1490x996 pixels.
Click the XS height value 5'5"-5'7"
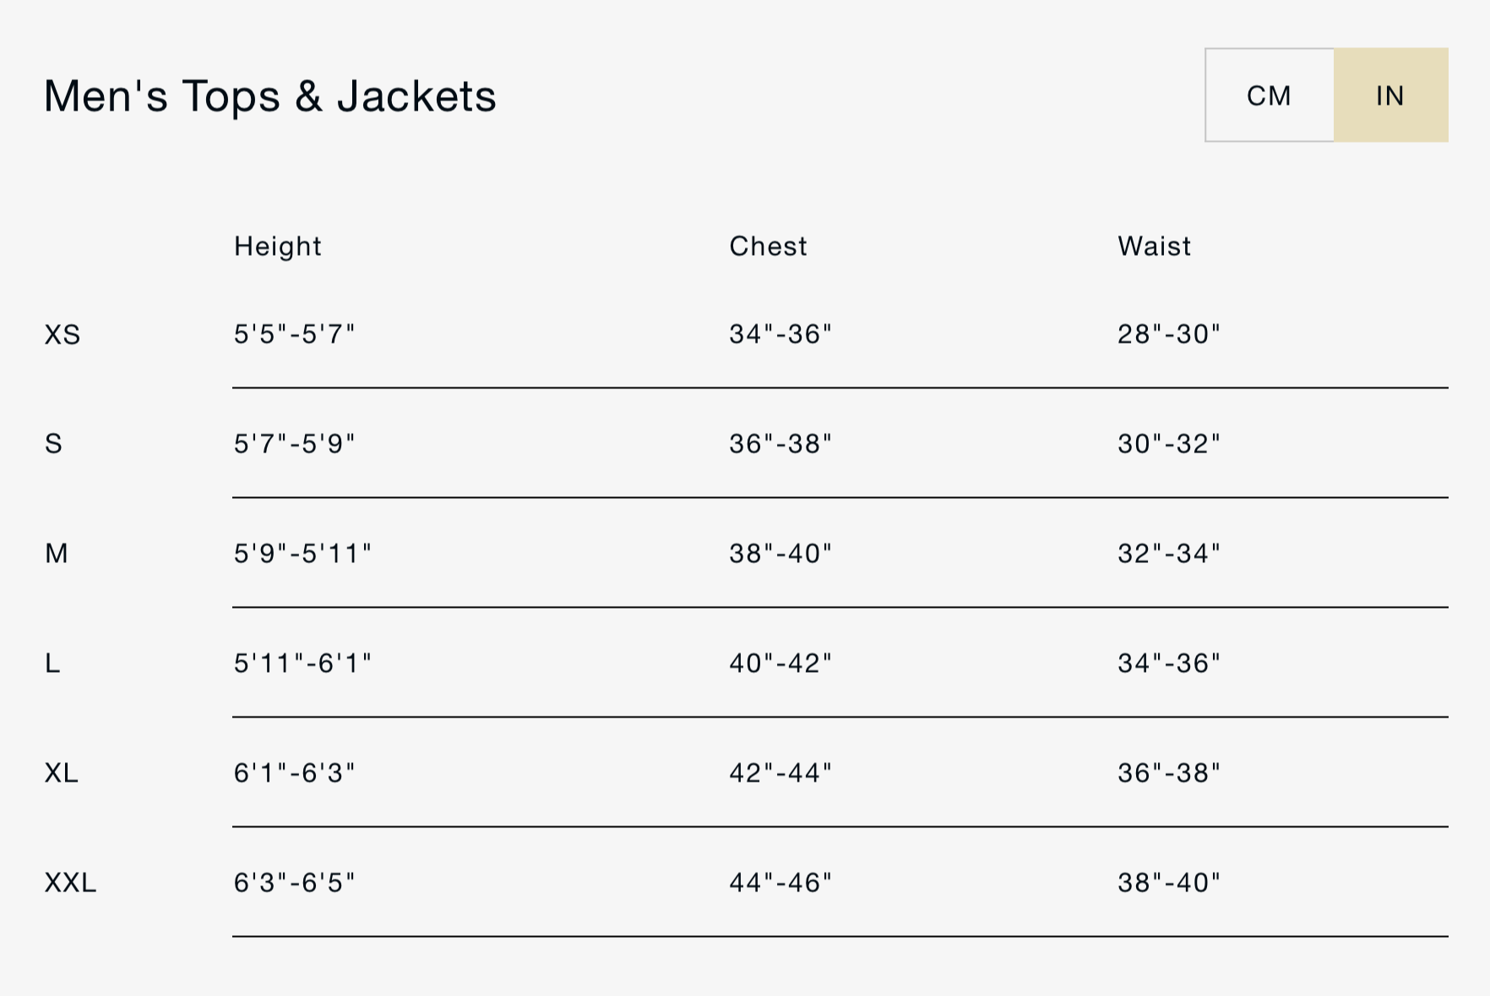pos(294,335)
